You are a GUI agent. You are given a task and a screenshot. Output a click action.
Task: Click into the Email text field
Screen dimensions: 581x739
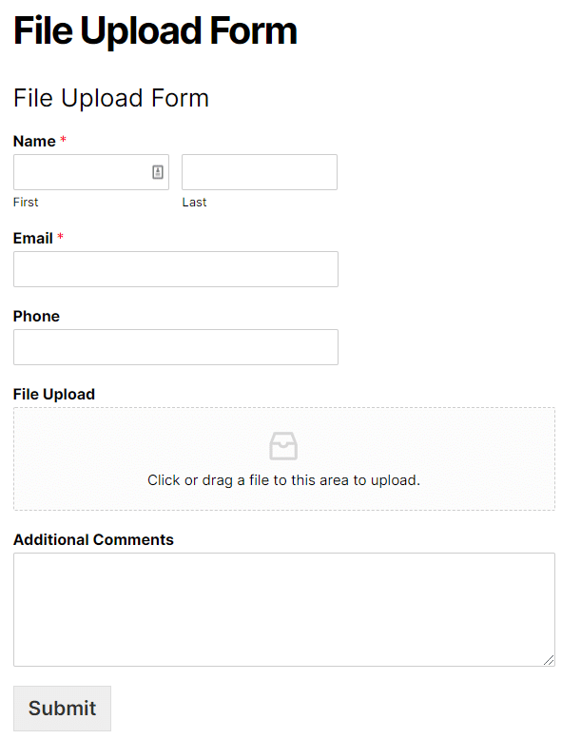click(x=175, y=269)
